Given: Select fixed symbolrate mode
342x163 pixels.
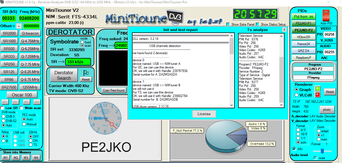Looking at the screenshot, I should pos(82,42).
